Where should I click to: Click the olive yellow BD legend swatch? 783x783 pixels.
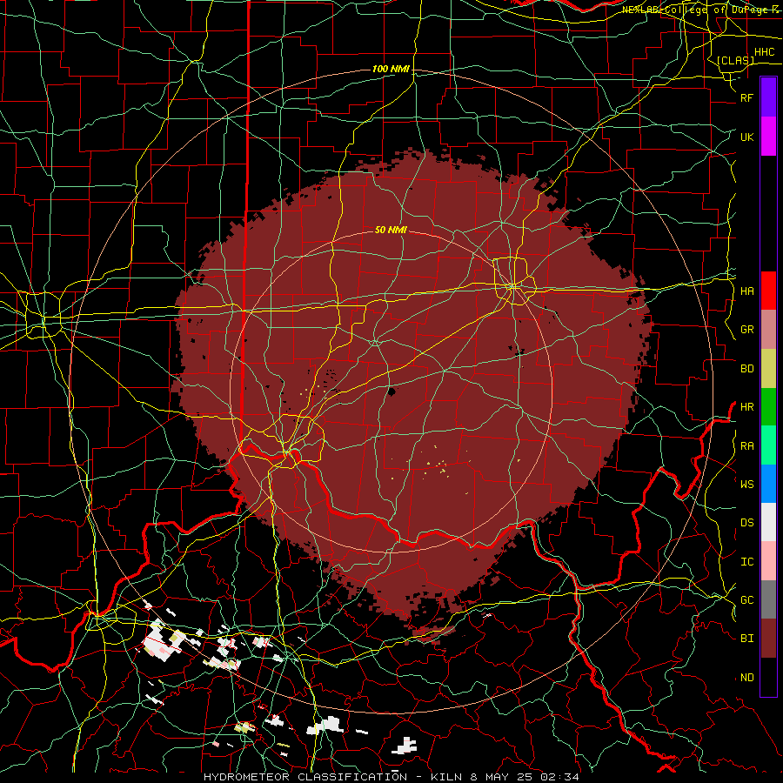(768, 369)
